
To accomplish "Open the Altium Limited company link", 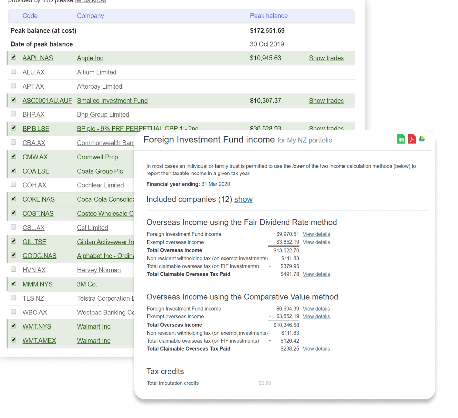I will 97,72.
